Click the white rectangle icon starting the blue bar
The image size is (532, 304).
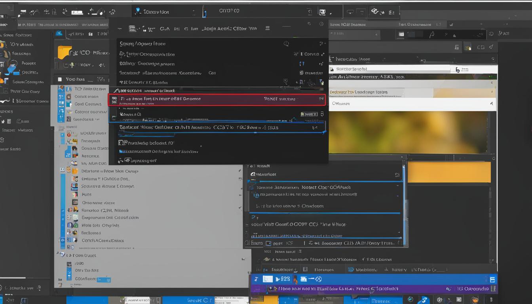point(268,279)
